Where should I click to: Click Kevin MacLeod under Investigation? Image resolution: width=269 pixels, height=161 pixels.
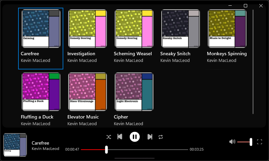(82, 61)
